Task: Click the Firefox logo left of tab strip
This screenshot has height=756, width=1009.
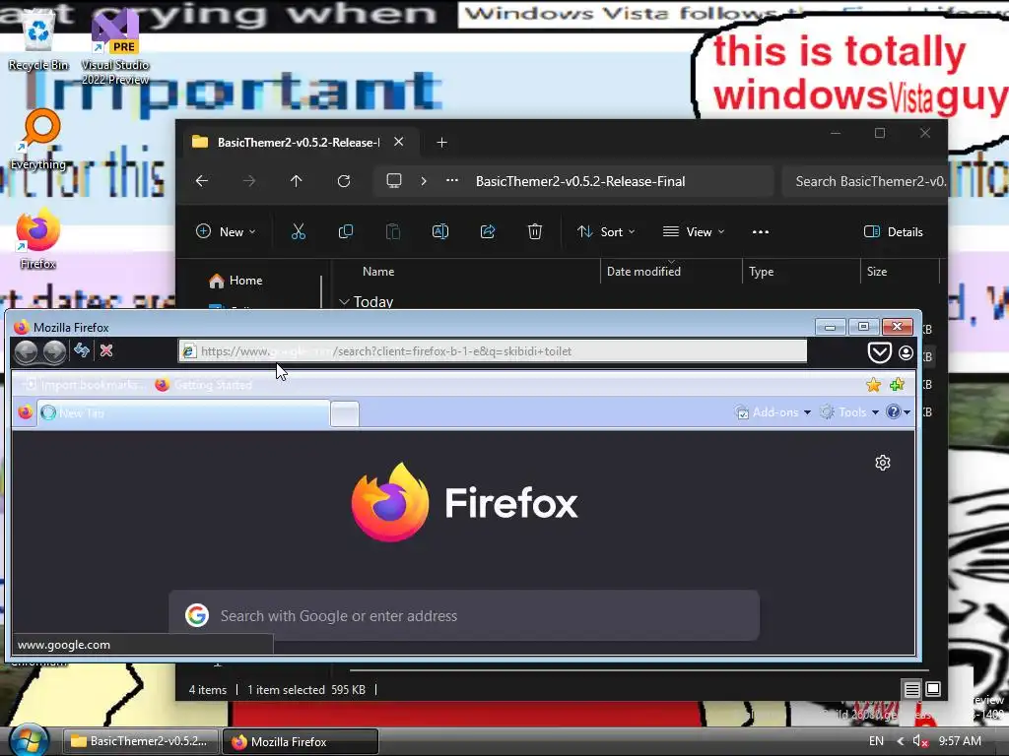Action: point(25,412)
